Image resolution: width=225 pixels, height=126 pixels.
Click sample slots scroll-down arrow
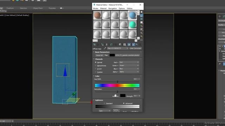click(138, 38)
